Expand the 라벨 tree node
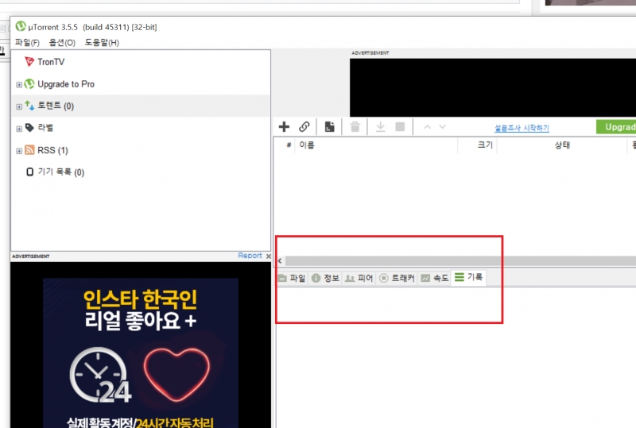The width and height of the screenshot is (636, 428). click(19, 128)
